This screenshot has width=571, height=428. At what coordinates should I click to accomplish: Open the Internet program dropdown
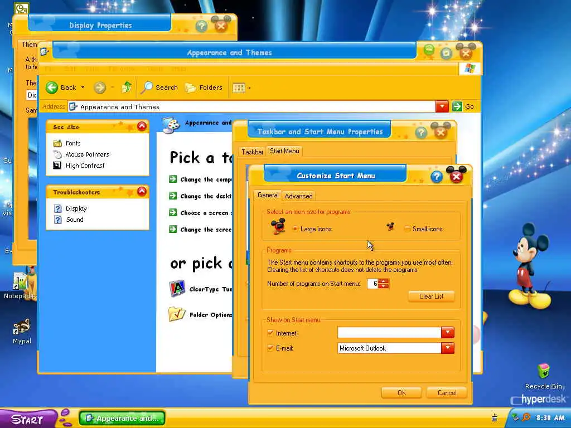pyautogui.click(x=448, y=332)
